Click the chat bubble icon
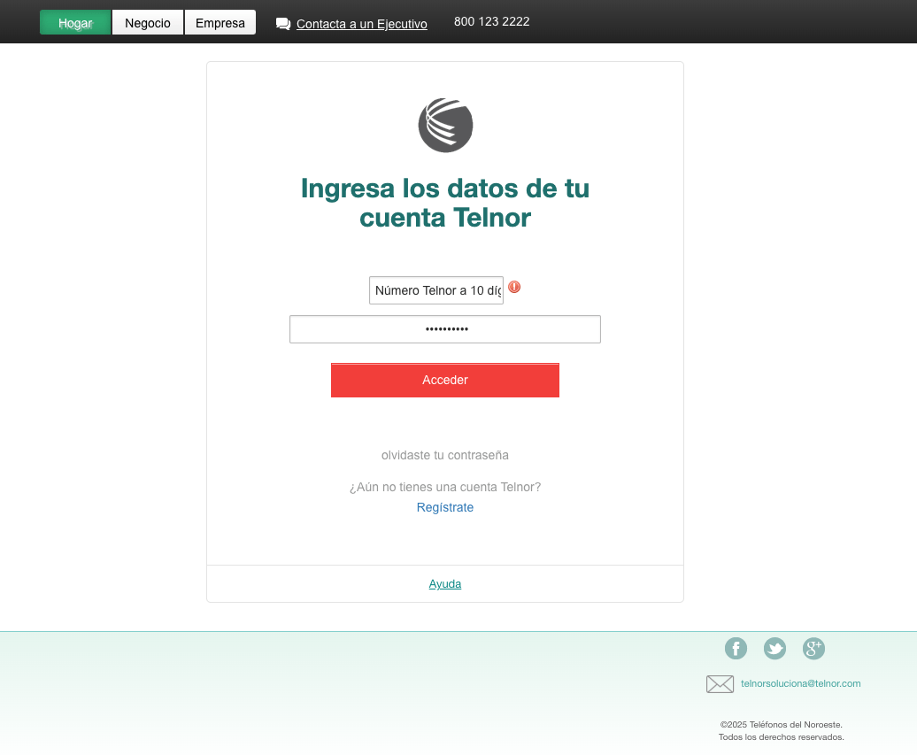 tap(283, 24)
